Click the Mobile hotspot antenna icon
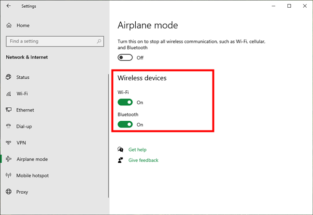Viewport: 313px width, 215px height. (8, 175)
